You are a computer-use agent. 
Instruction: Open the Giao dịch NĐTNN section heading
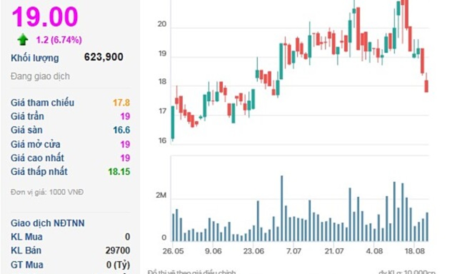coord(48,223)
